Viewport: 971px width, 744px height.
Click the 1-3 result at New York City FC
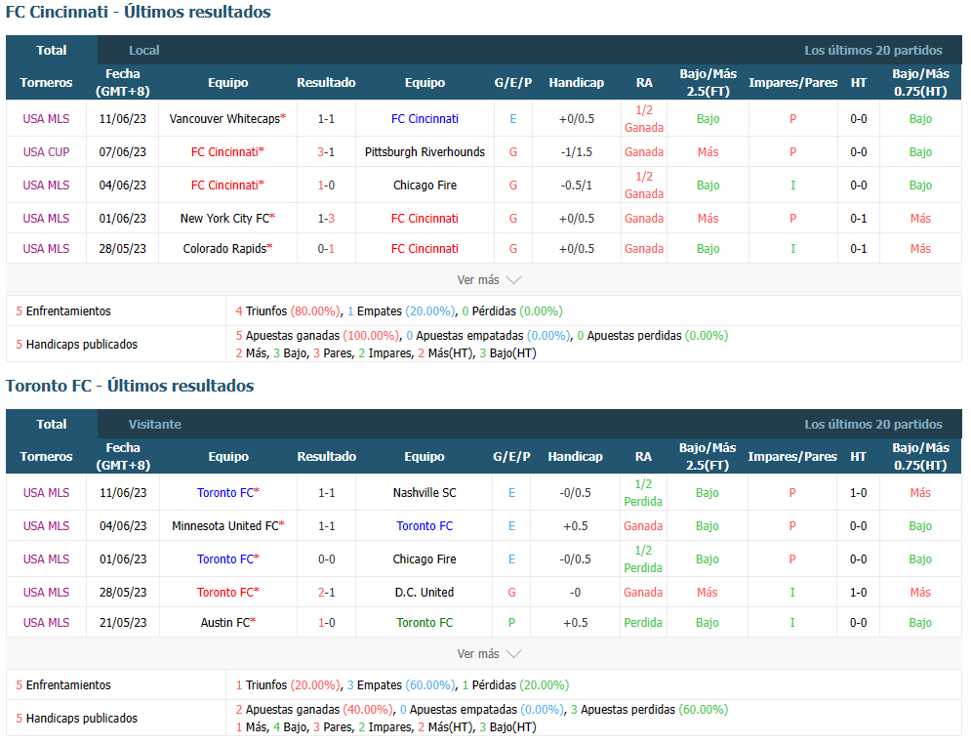[x=326, y=219]
